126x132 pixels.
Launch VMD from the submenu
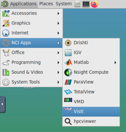tap(91, 102)
